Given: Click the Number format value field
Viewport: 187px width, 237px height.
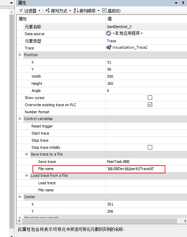Looking at the screenshot, I should [x=146, y=112].
